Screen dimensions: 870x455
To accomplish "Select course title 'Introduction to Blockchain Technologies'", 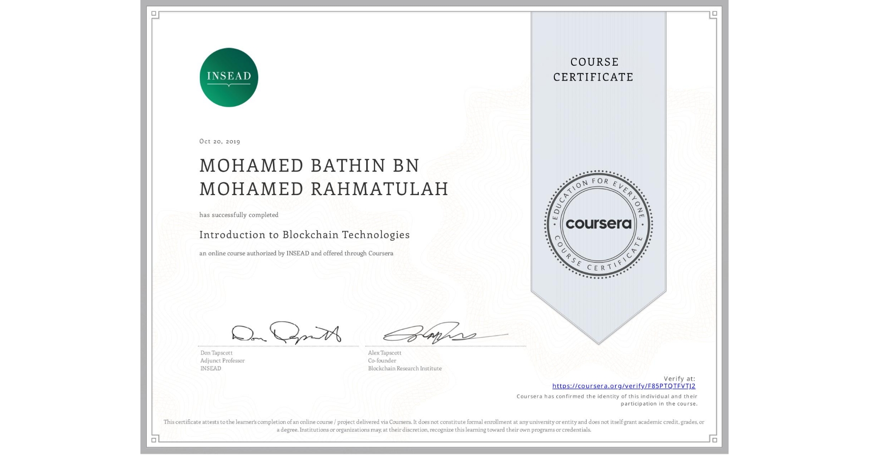I will (304, 235).
